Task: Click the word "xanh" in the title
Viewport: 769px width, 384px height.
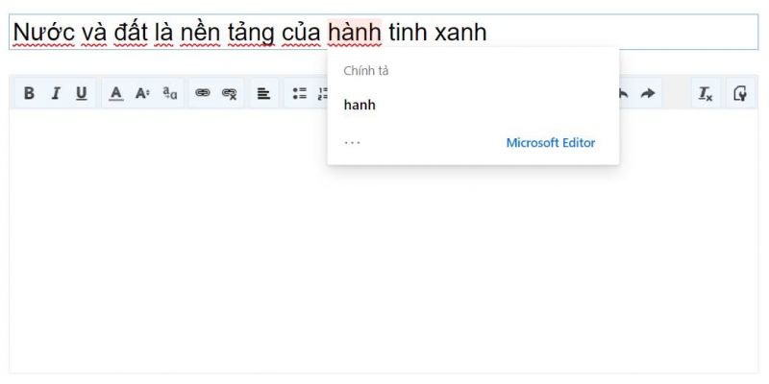Action: click(460, 33)
